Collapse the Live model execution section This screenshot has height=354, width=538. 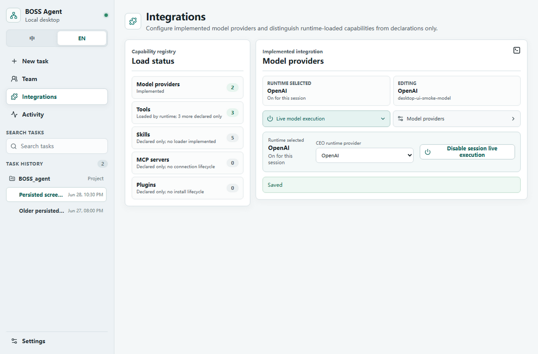[326, 119]
